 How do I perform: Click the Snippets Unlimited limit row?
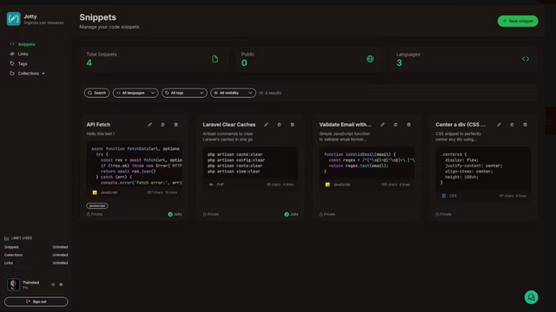coord(36,247)
